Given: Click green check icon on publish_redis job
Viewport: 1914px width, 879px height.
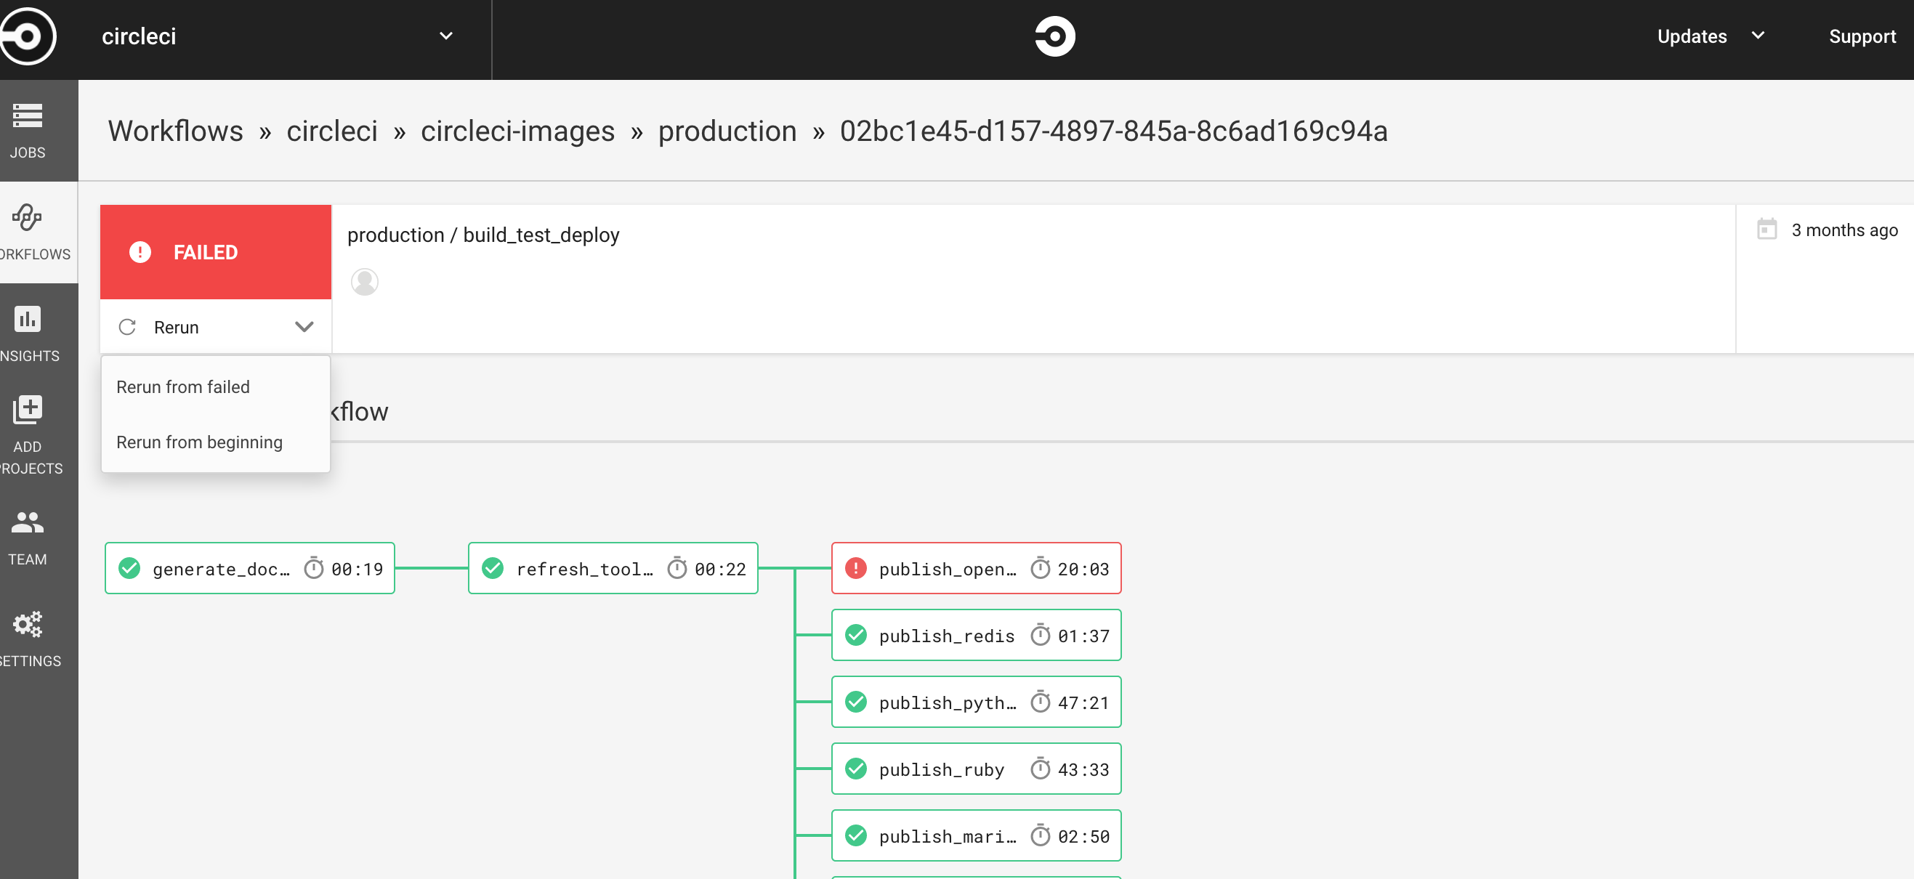Looking at the screenshot, I should 856,636.
